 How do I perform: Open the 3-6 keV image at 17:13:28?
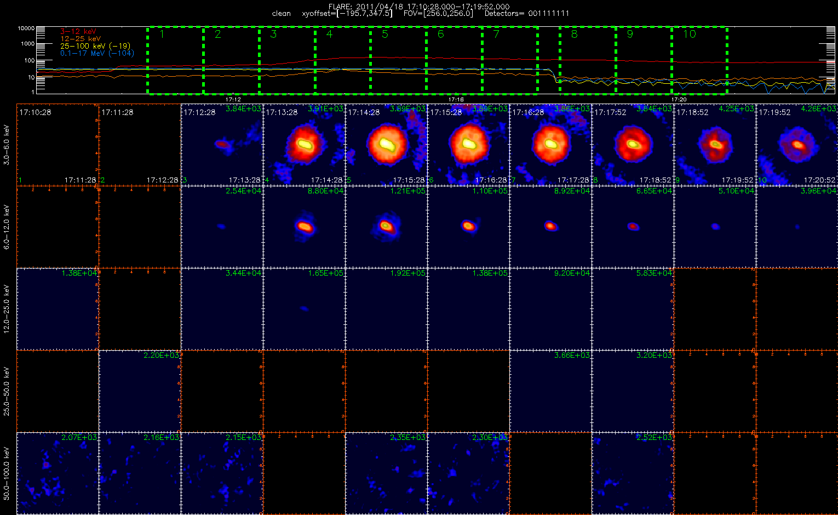[x=304, y=144]
